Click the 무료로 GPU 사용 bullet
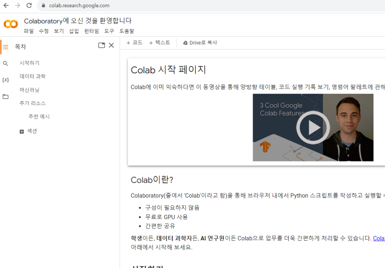385x268 pixels. point(167,217)
